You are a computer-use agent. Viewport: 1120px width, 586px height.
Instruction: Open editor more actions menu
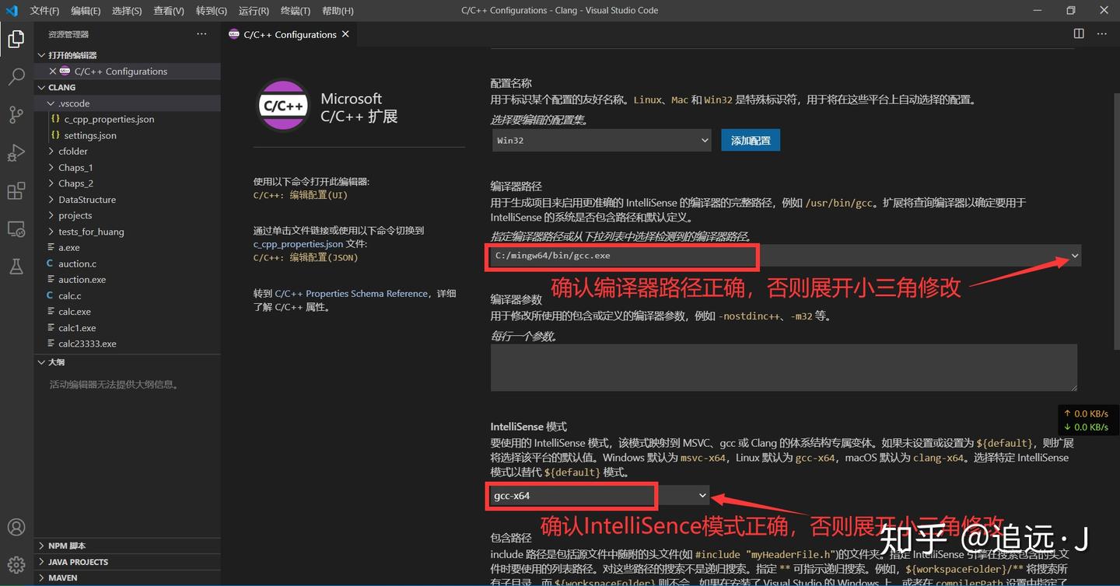1102,33
